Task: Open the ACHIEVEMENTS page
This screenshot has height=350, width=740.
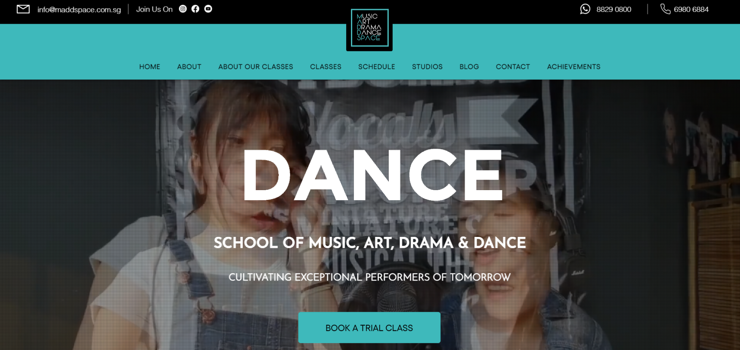Action: [x=574, y=66]
